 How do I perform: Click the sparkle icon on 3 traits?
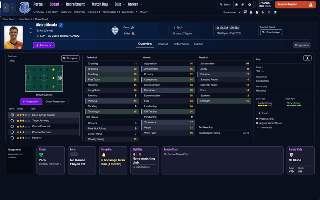[x=259, y=113]
